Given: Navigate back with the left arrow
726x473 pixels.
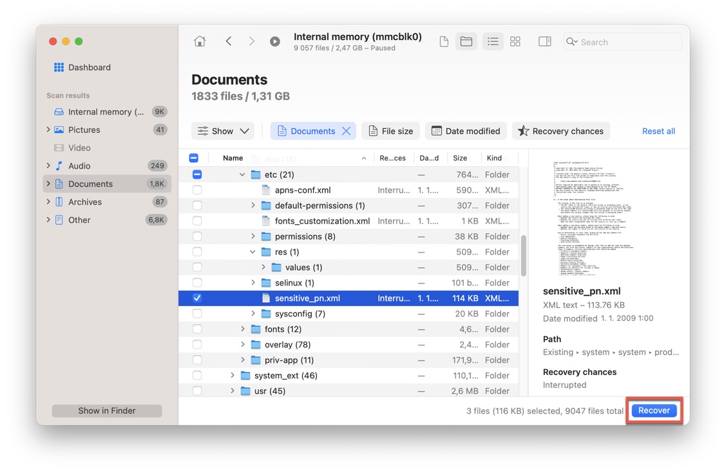Looking at the screenshot, I should [228, 41].
